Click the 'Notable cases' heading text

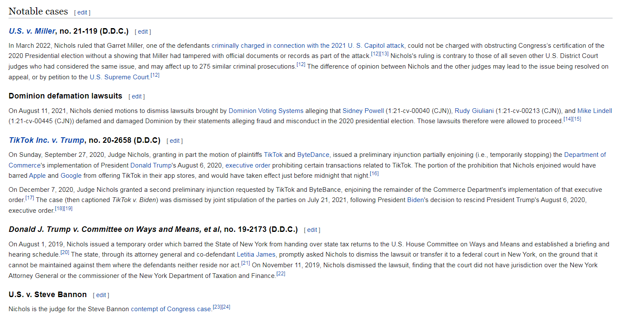coord(38,12)
